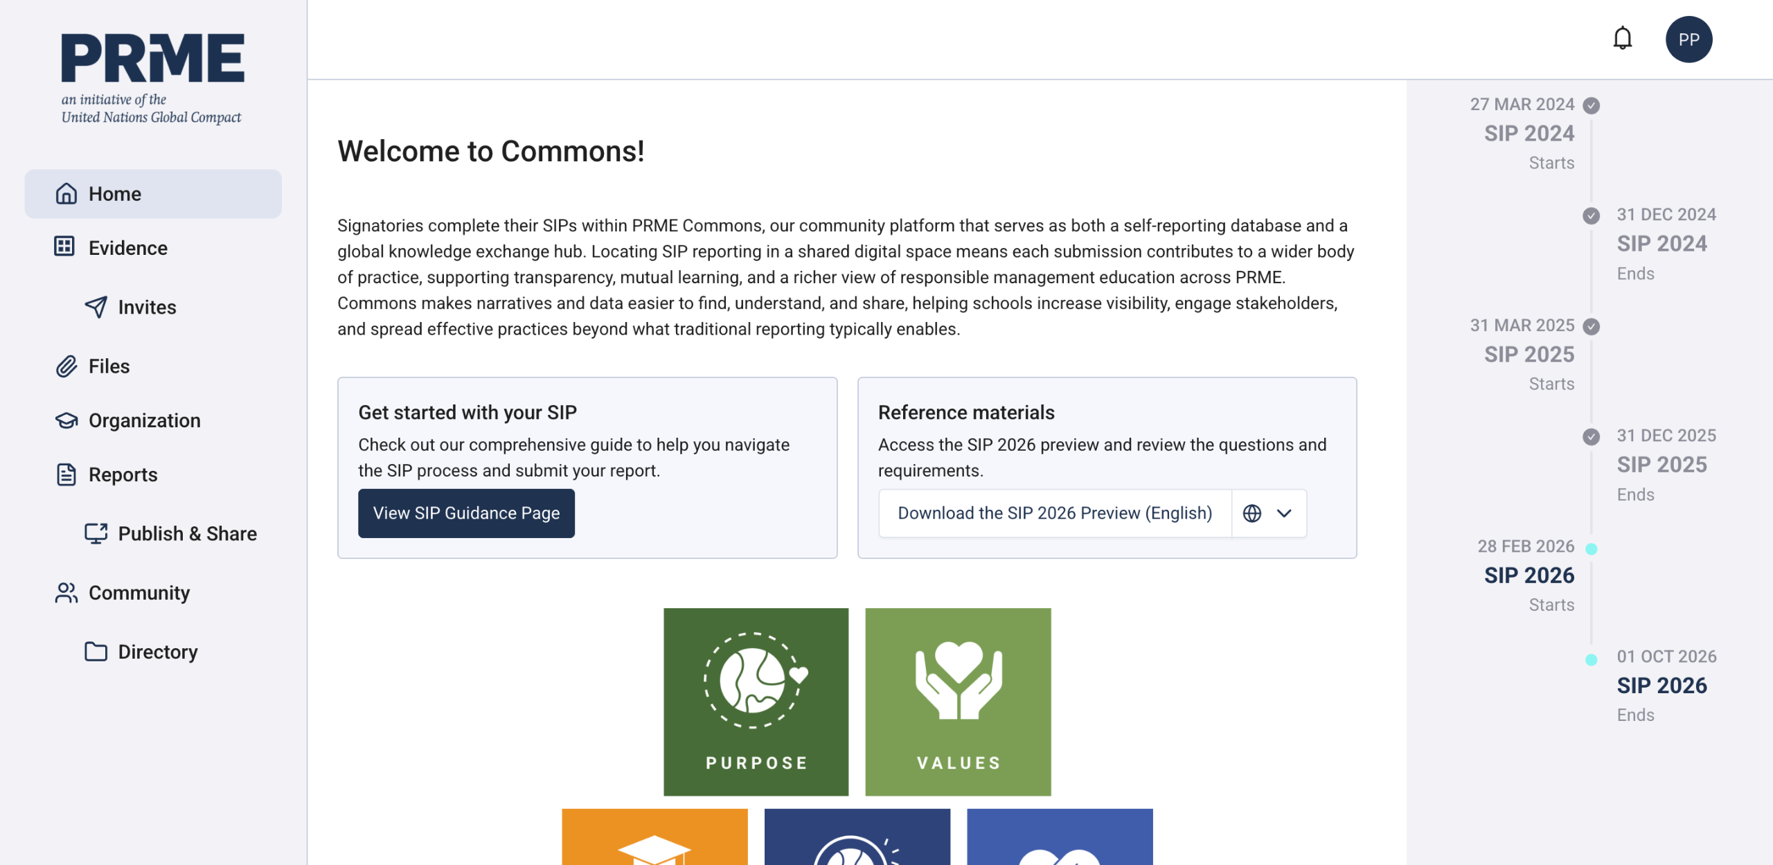Screen dimensions: 1773x865
Task: Select the globe language icon
Action: tap(1251, 513)
